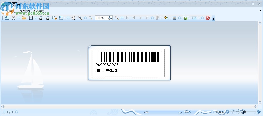Open a file with the folder icon

coord(24,18)
